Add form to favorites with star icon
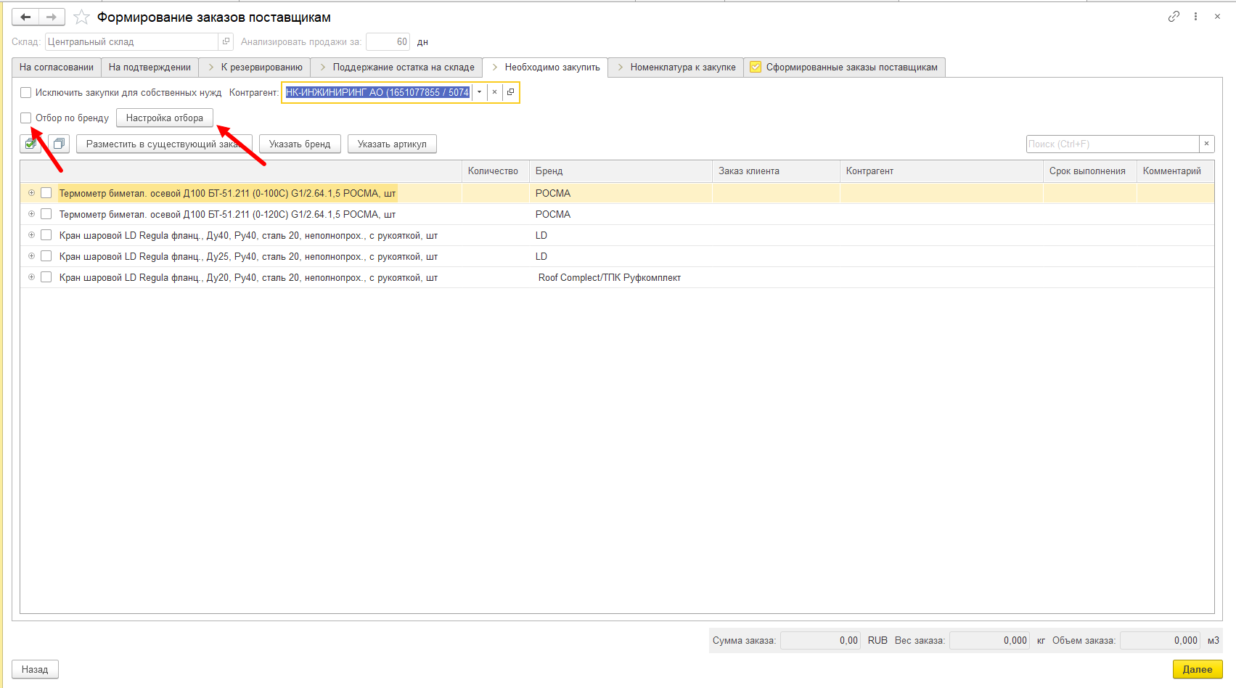Image resolution: width=1236 pixels, height=688 pixels. (82, 17)
